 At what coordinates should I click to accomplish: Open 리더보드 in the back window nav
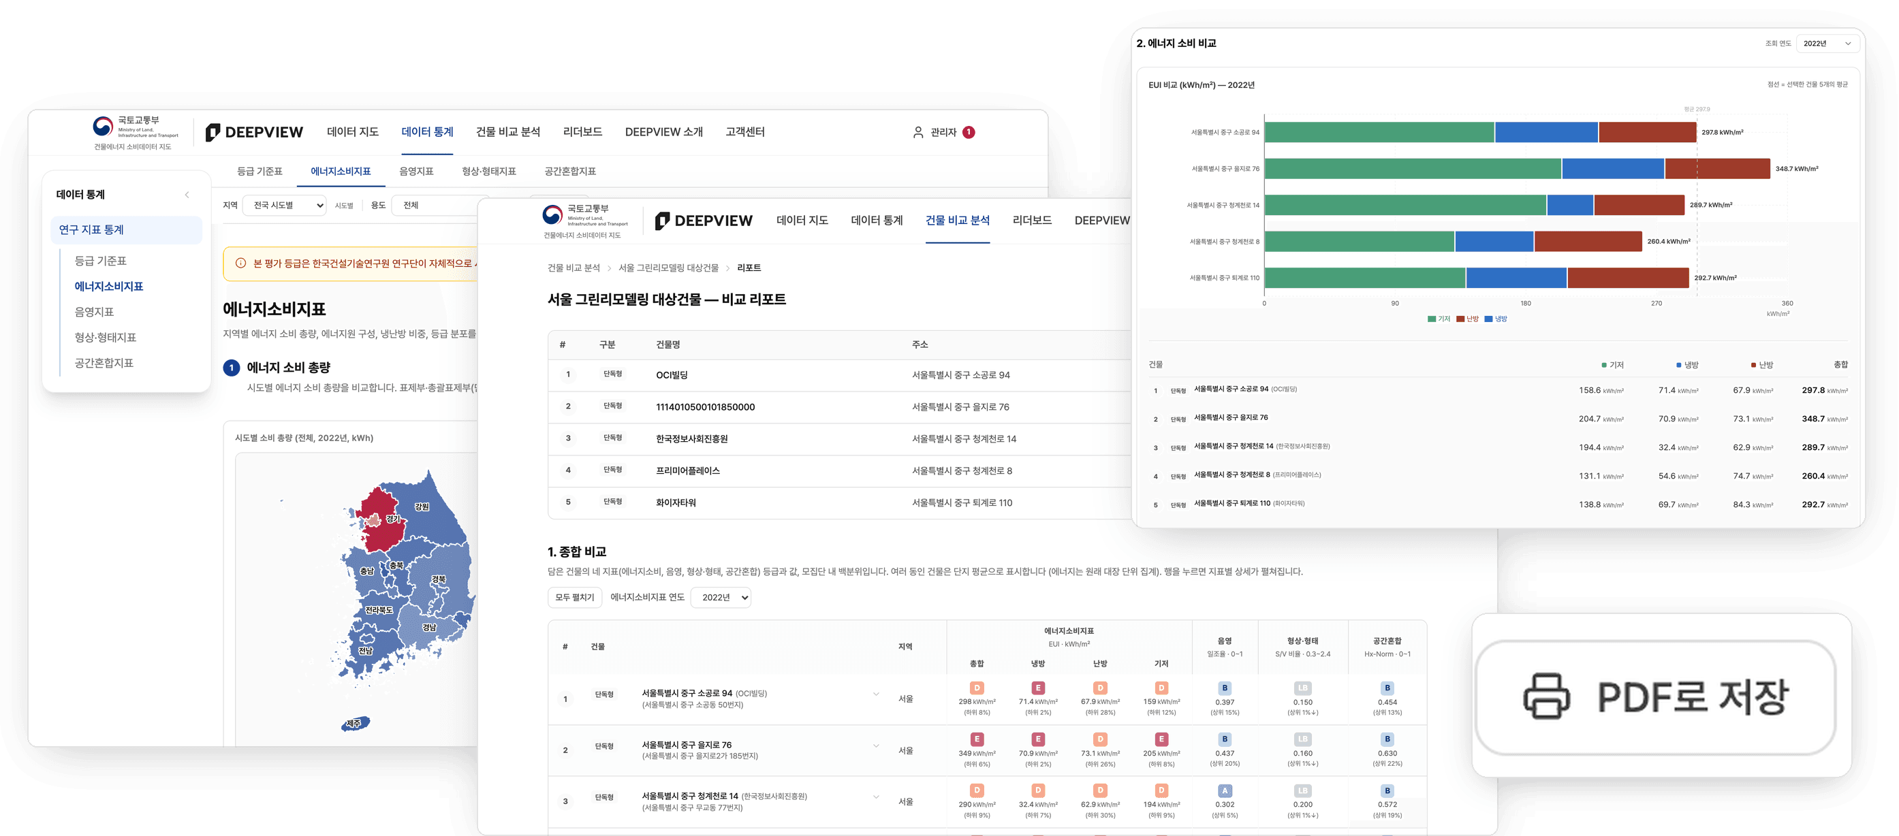(582, 132)
